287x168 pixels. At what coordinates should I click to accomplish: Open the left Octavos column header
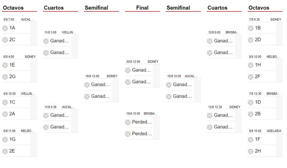point(13,8)
